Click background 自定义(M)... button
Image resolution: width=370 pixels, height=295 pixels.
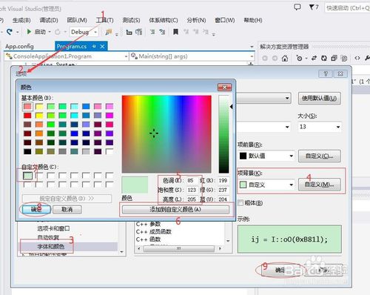coord(319,185)
